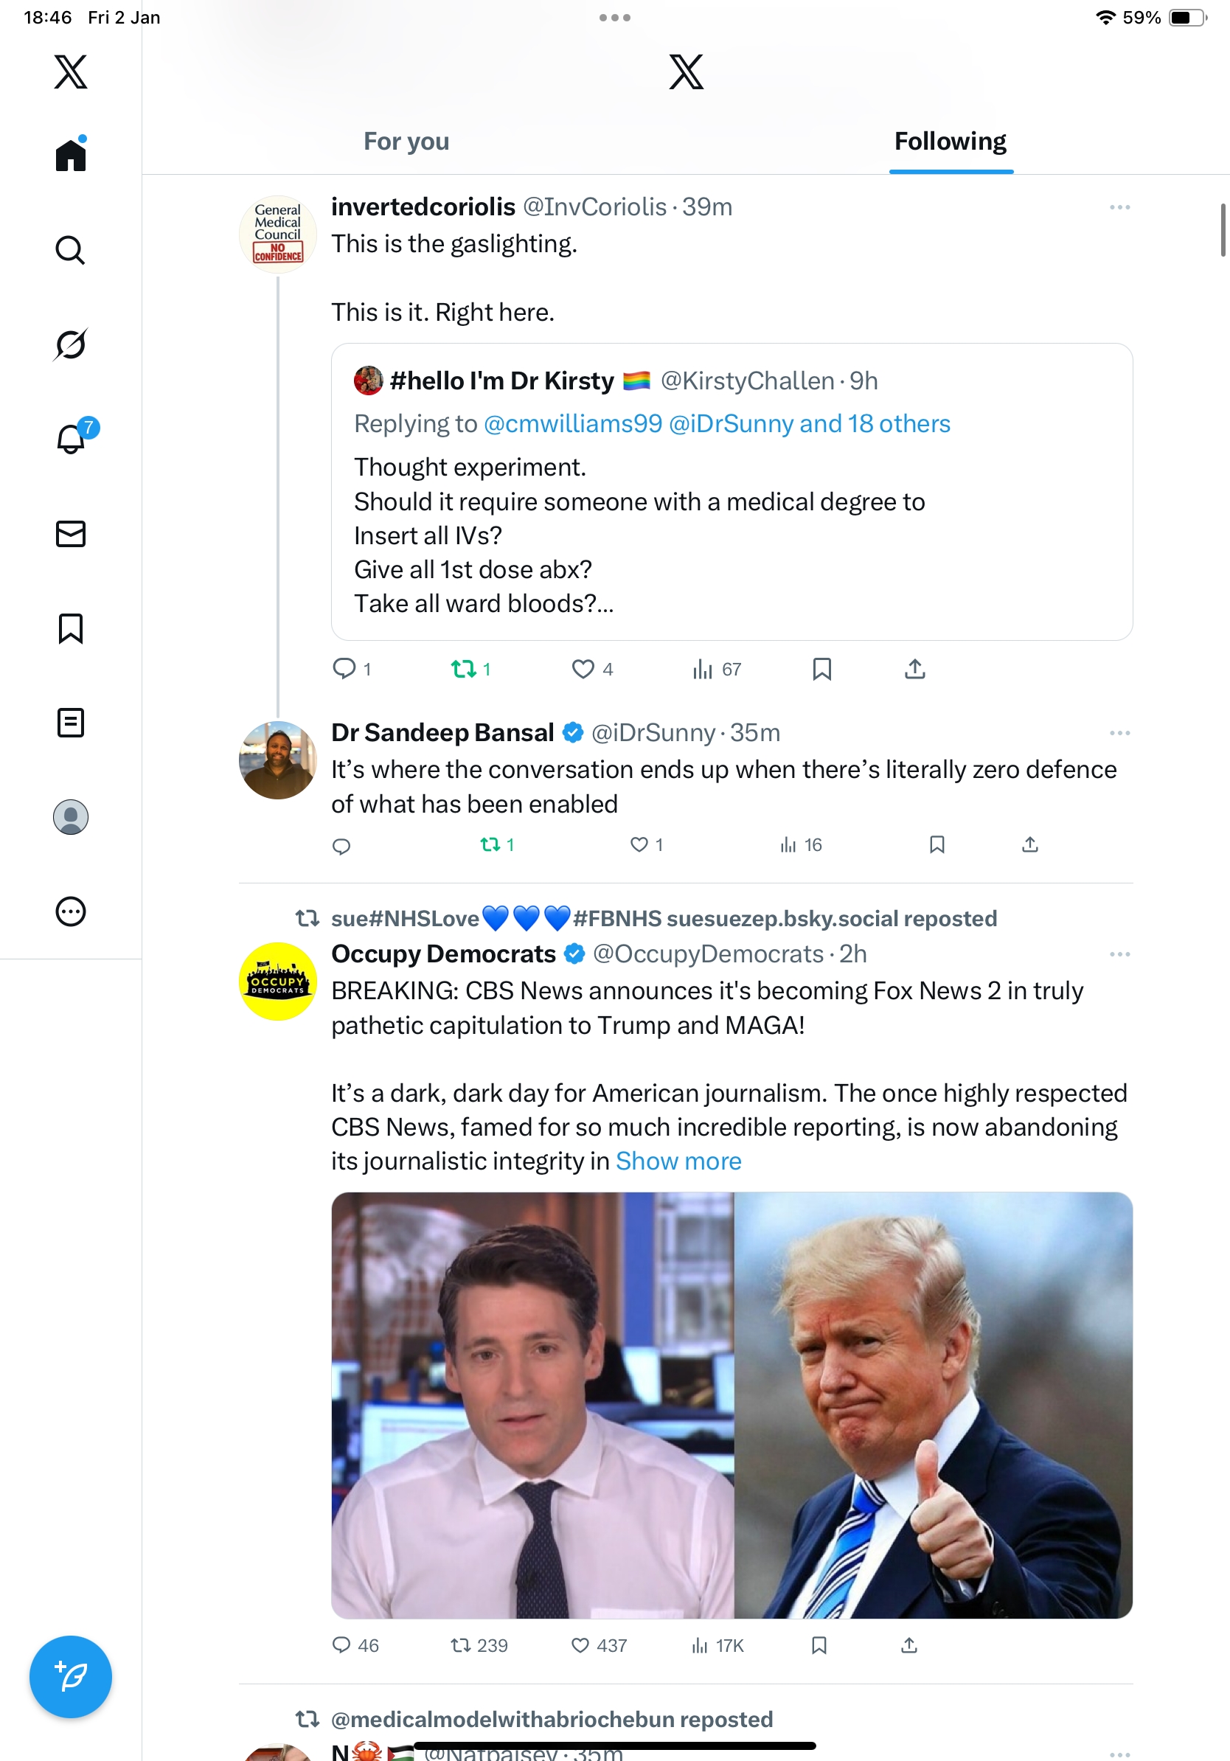Image resolution: width=1230 pixels, height=1761 pixels.
Task: Select the Following tab
Action: 950,142
